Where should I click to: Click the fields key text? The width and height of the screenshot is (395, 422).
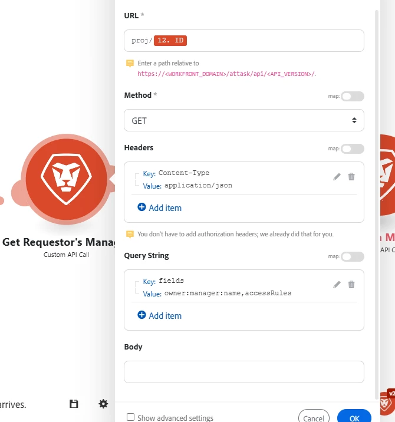click(171, 281)
